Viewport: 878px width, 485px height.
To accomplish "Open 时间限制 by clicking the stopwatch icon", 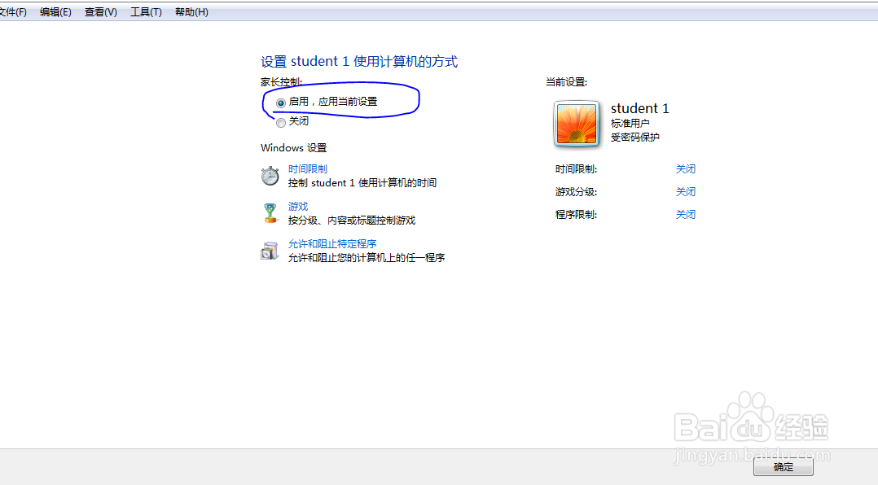I will (270, 174).
